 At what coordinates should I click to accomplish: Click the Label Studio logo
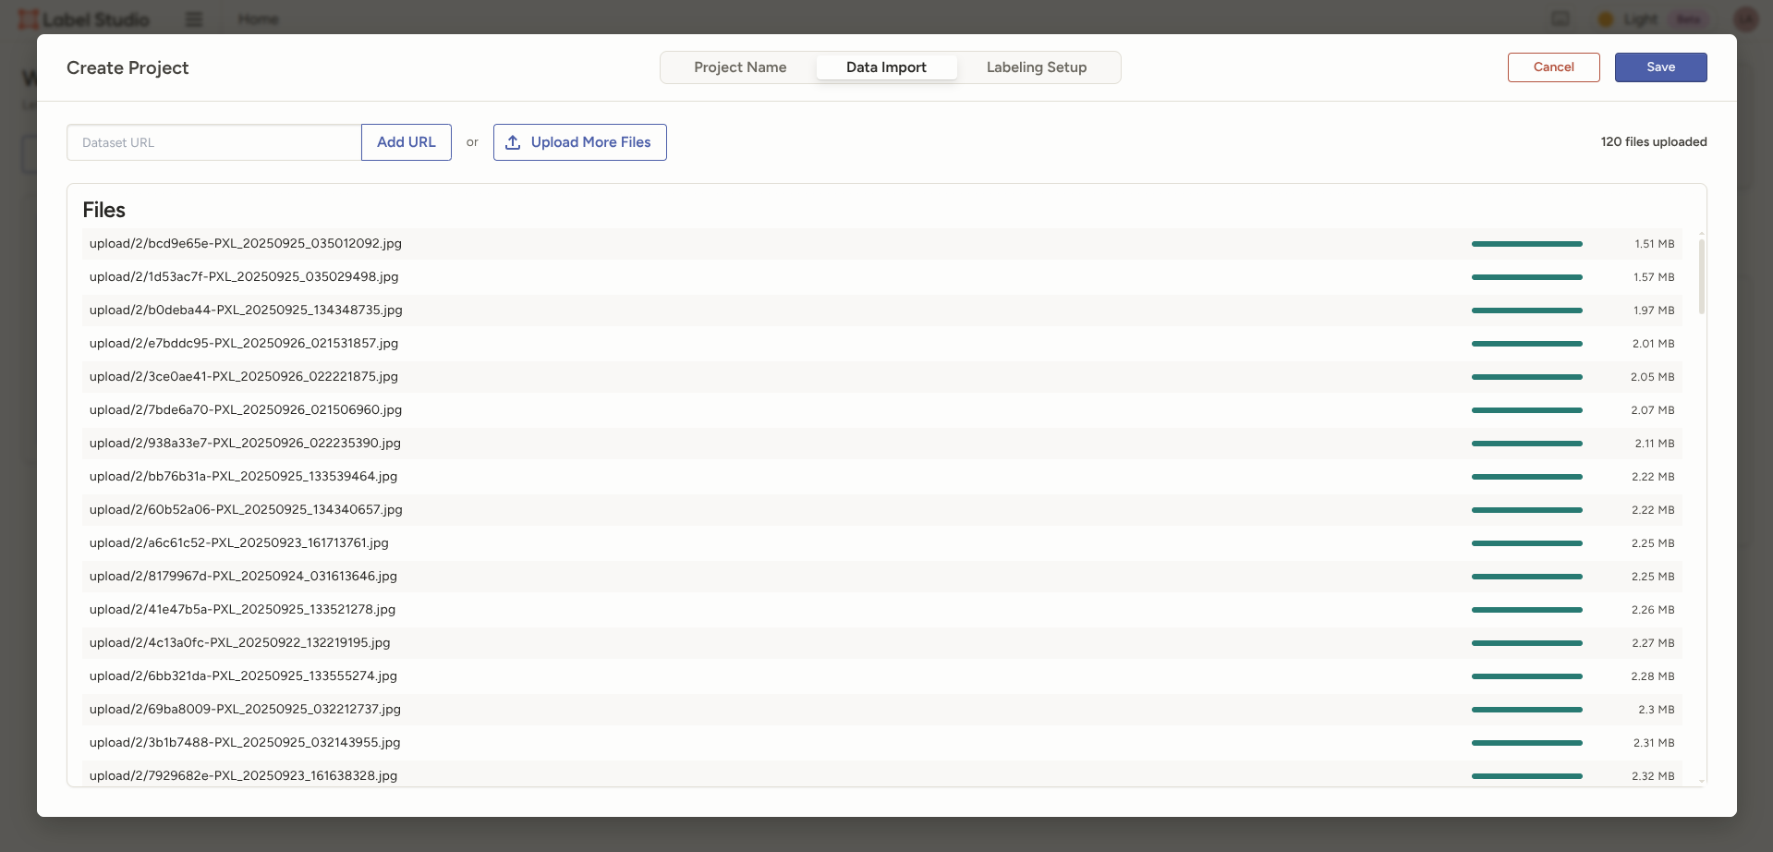point(83,18)
